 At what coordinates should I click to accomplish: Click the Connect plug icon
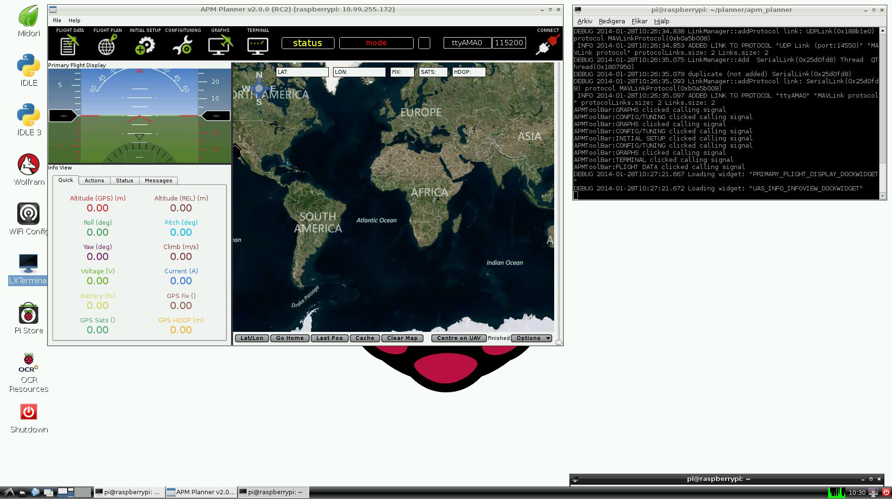[547, 45]
